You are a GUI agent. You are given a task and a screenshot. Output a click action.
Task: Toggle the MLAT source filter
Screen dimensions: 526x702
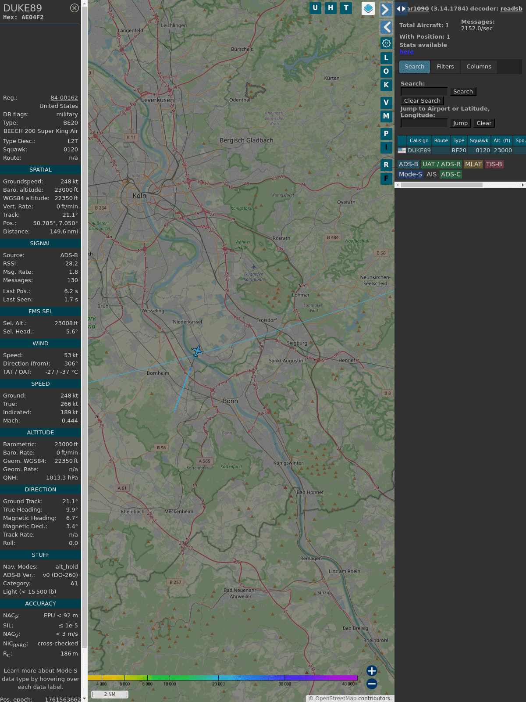pyautogui.click(x=473, y=164)
